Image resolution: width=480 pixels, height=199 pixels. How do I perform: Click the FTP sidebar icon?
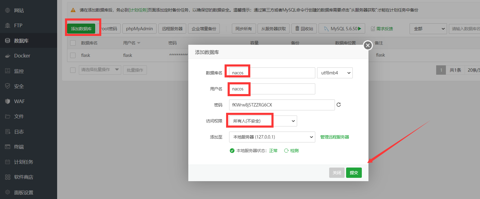click(x=8, y=25)
